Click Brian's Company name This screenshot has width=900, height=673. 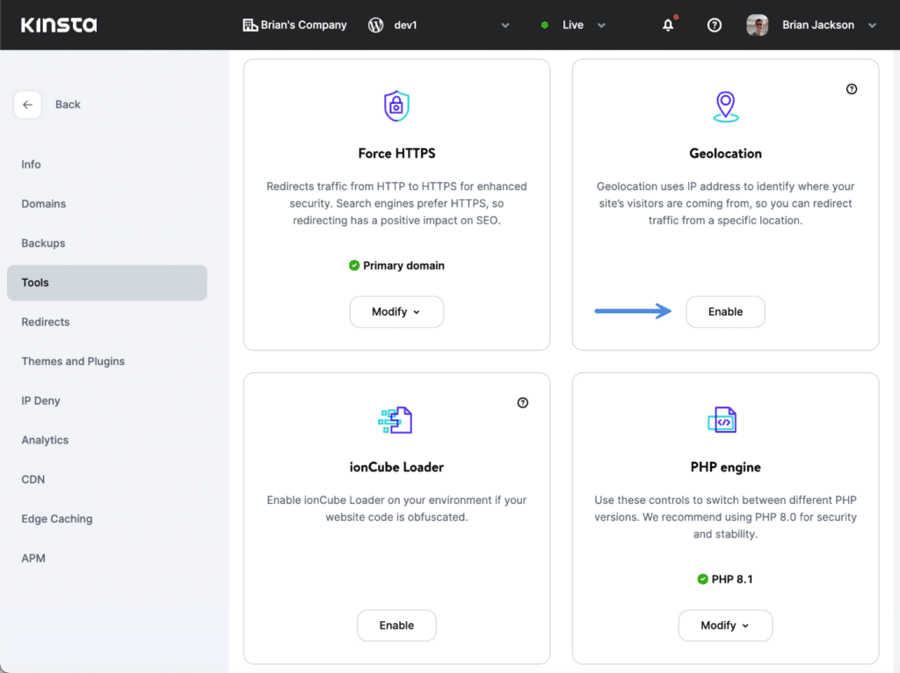[x=303, y=25]
